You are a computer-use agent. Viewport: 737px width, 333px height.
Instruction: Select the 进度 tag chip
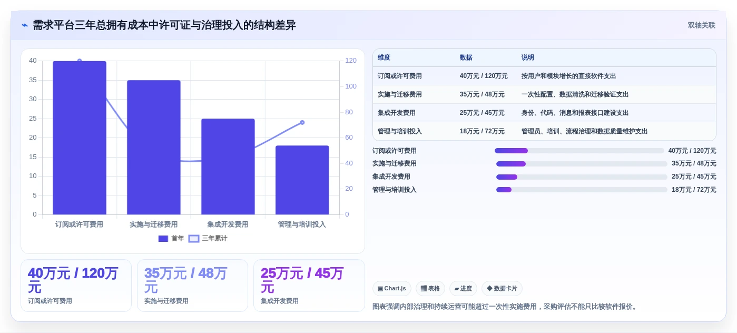pyautogui.click(x=464, y=288)
